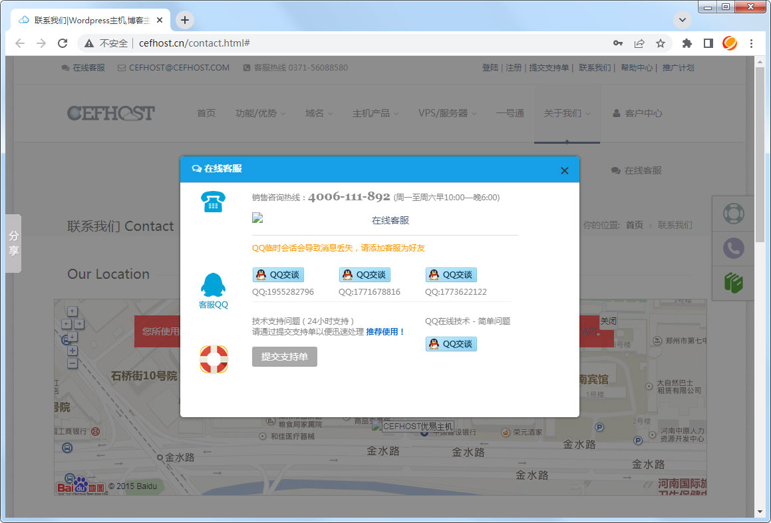
Task: Open the 在线客服 link in the popup
Action: 390,220
